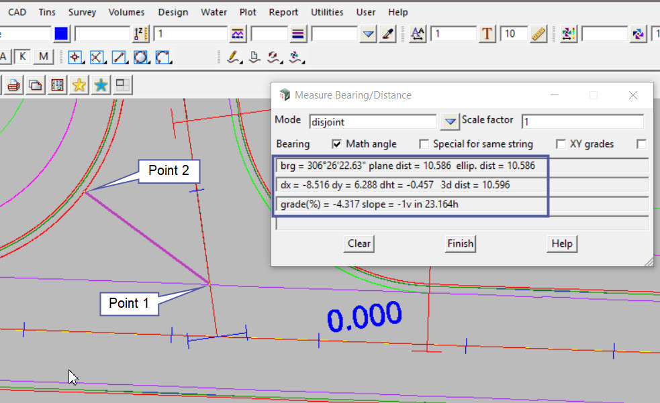Select the text style T icon
This screenshot has height=403, width=660.
coord(487,34)
